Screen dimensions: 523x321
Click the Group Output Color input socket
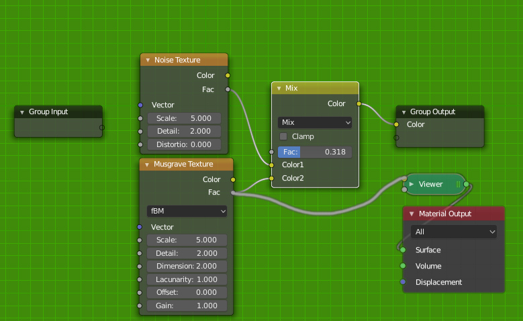pyautogui.click(x=396, y=124)
